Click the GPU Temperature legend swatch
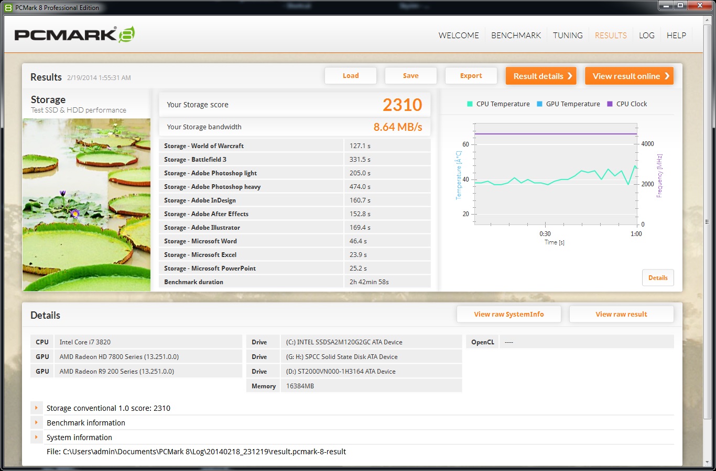Viewport: 716px width, 471px height. pyautogui.click(x=539, y=104)
